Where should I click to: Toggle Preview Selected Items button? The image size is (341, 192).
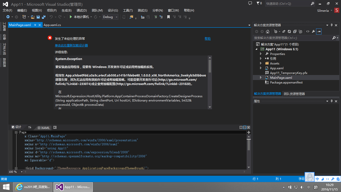coord(319,31)
